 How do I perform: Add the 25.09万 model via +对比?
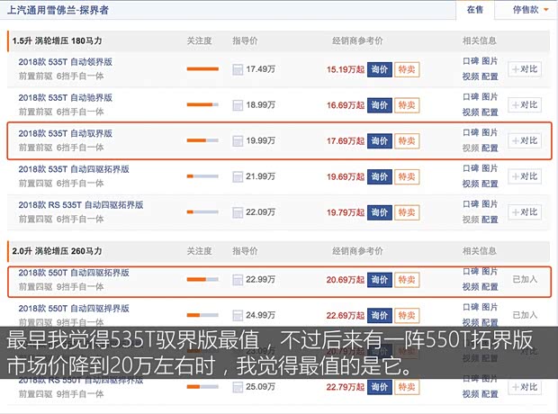525,387
